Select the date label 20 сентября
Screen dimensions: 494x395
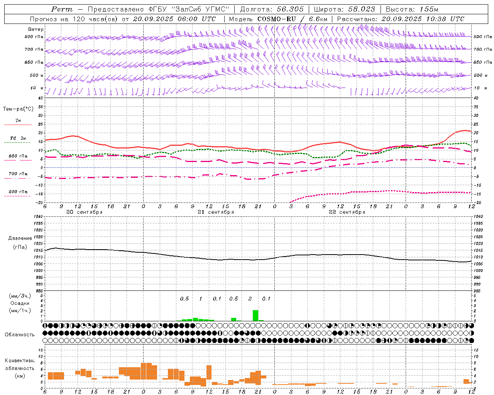(x=84, y=212)
